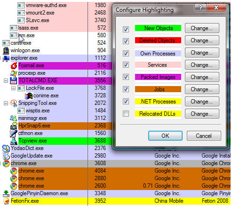This screenshot has width=232, height=206.
Task: Change the New Objects color
Action: pos(202,28)
